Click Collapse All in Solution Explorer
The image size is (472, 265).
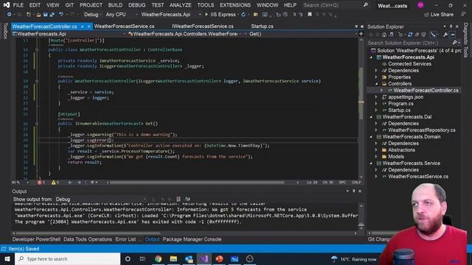coord(417,35)
